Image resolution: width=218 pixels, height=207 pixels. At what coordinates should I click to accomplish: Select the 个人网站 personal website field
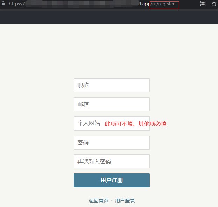(x=88, y=123)
